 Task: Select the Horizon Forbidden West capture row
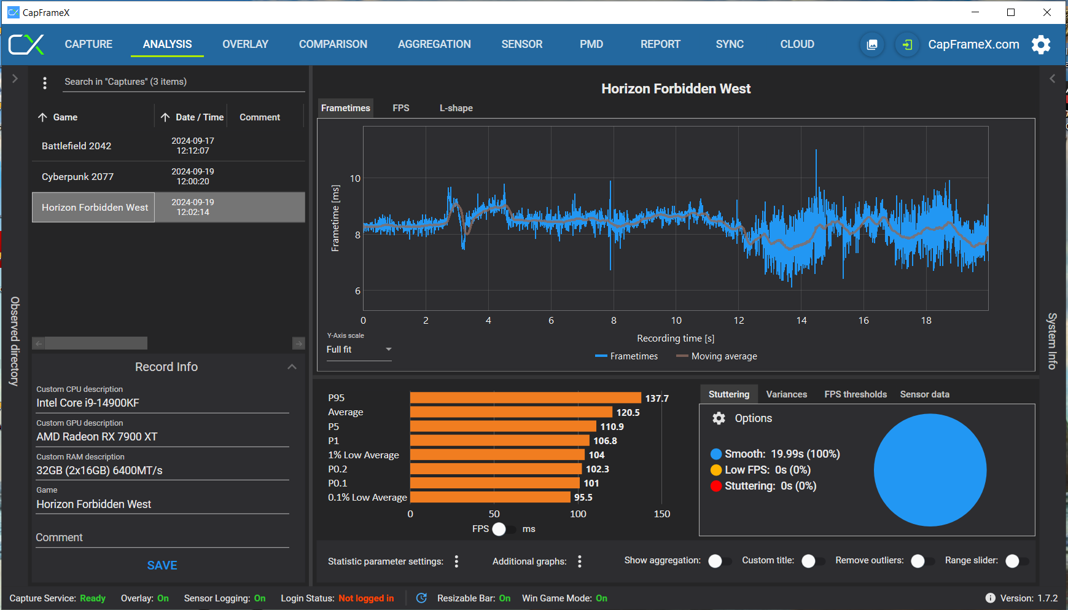[x=168, y=207]
